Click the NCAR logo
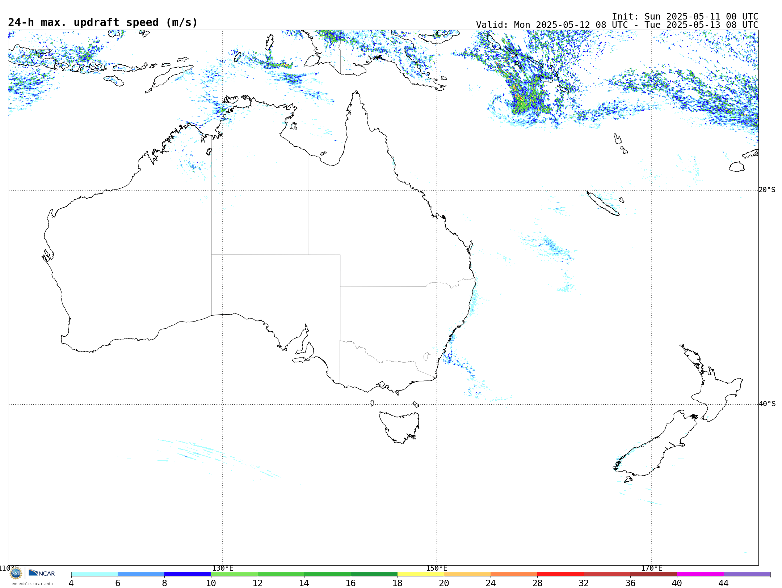 (x=42, y=573)
